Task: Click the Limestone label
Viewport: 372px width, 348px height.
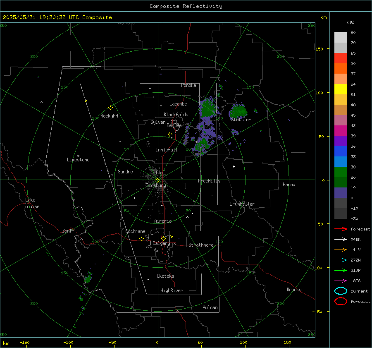Action: click(x=78, y=160)
